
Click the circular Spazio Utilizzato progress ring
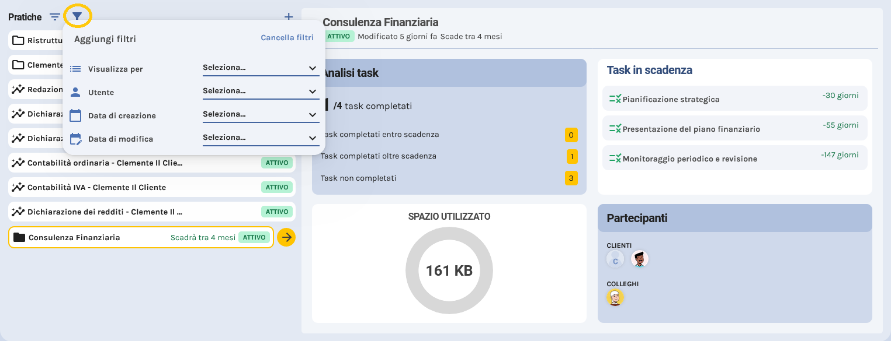click(449, 270)
